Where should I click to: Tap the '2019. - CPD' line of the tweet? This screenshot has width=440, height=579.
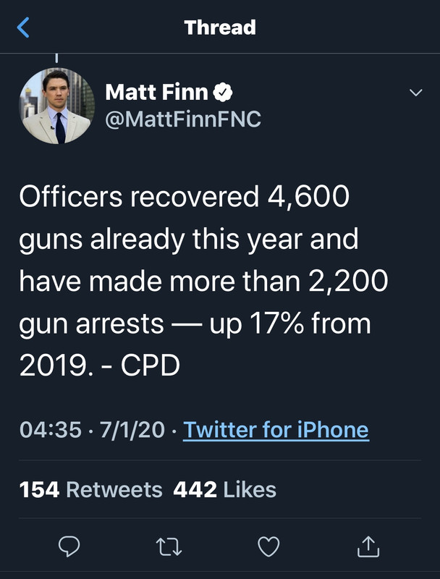(x=100, y=365)
